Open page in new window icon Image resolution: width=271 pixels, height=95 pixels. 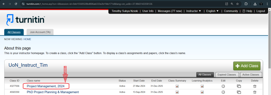pos(227,4)
